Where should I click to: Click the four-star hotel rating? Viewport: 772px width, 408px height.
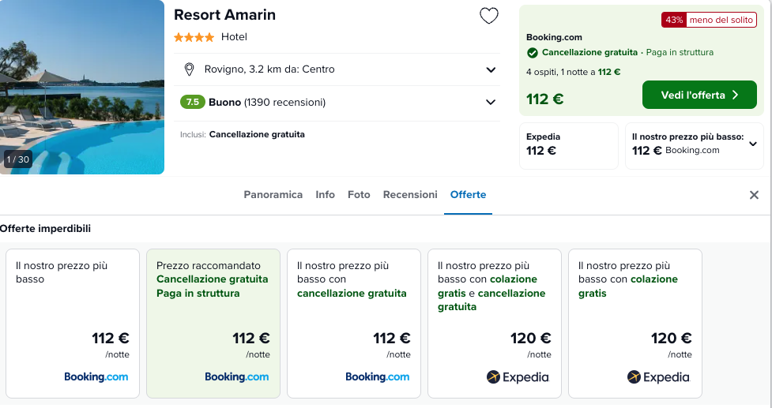tap(194, 37)
